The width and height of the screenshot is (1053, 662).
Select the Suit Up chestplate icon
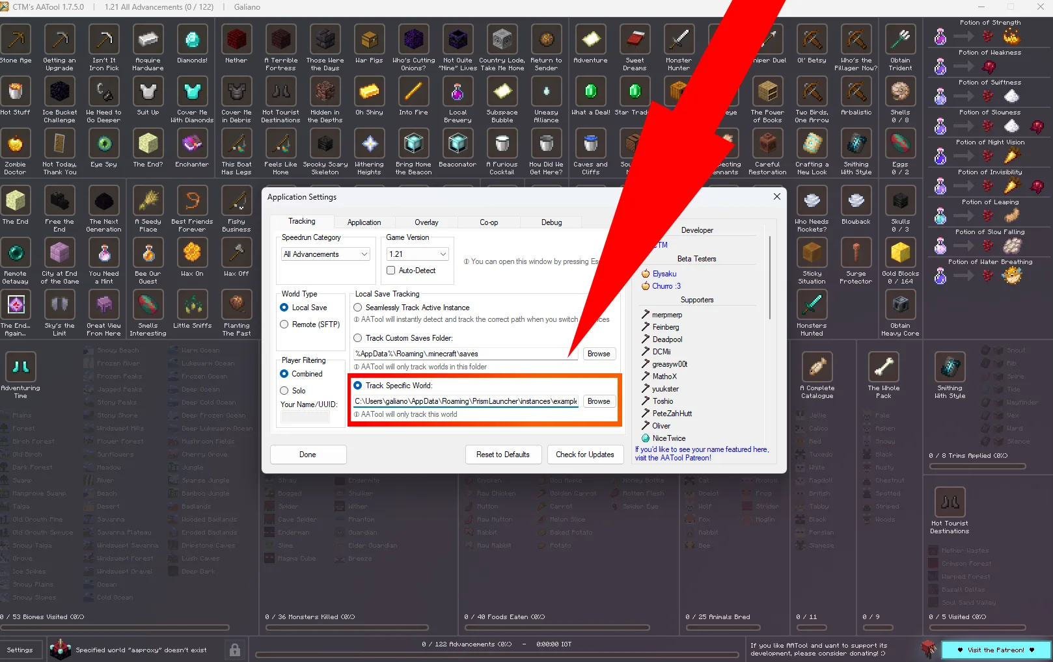click(x=148, y=92)
